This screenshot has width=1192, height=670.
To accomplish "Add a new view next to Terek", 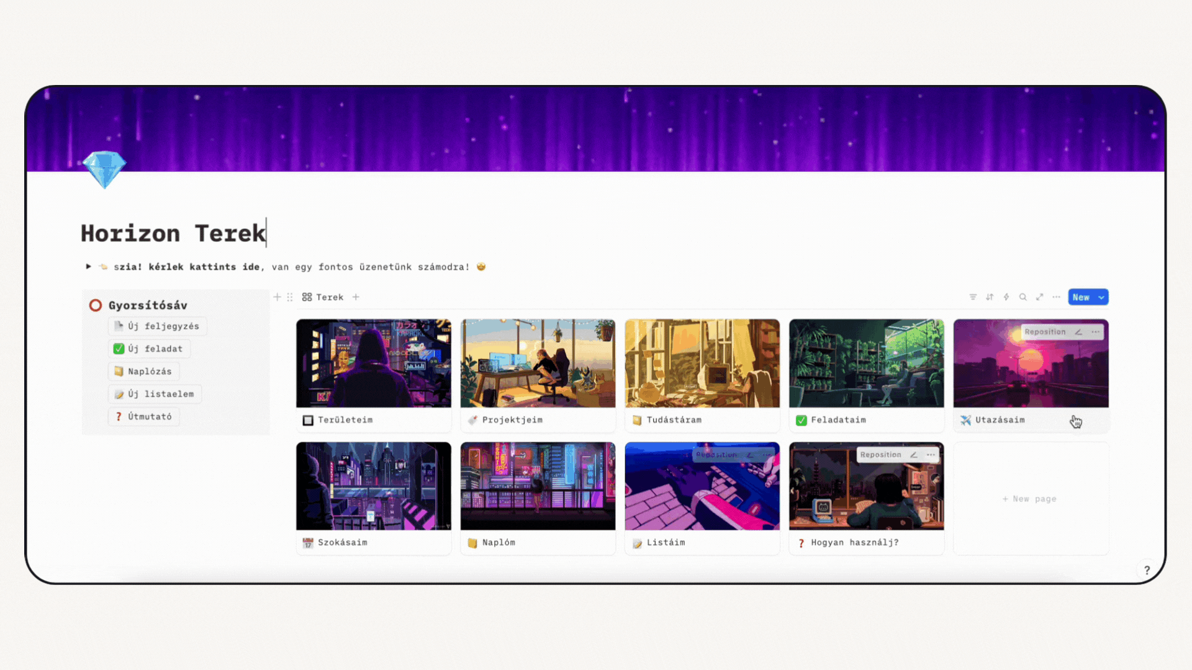I will tap(356, 297).
